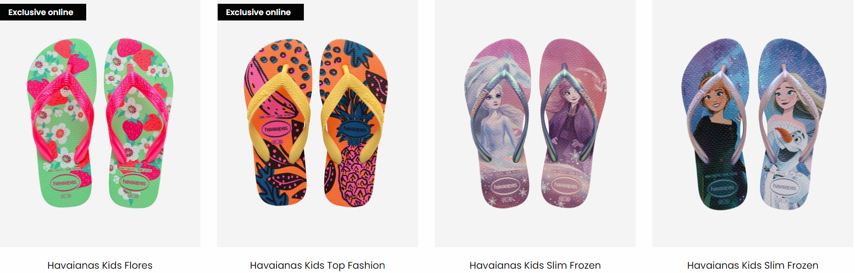The image size is (855, 273).
Task: Click havaianas logo on right pink Frozen sandal
Action: (566, 185)
